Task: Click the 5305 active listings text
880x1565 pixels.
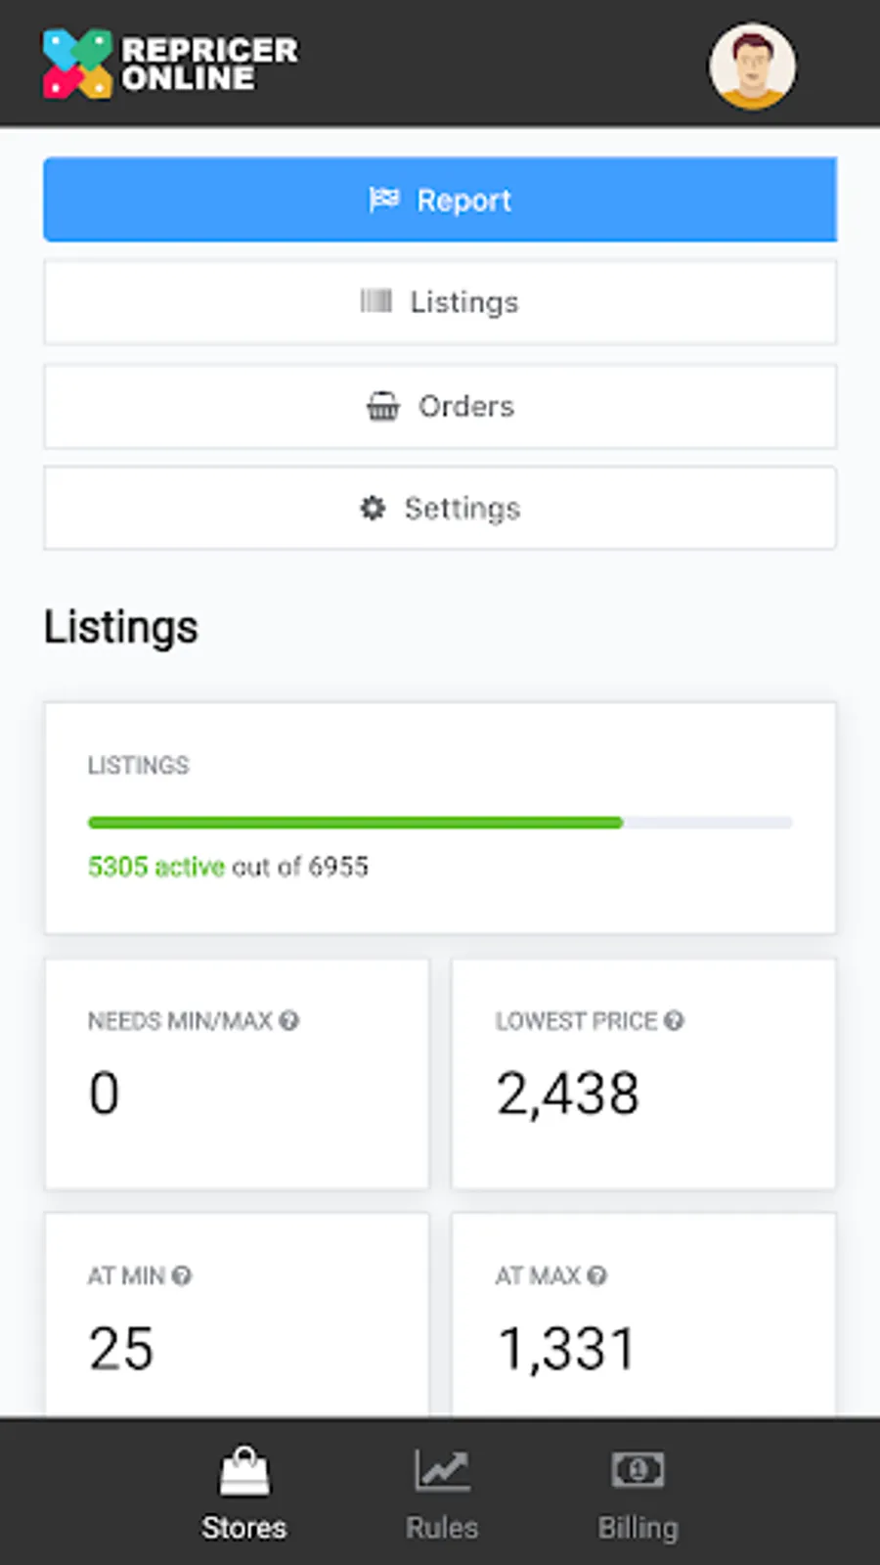Action: (156, 867)
